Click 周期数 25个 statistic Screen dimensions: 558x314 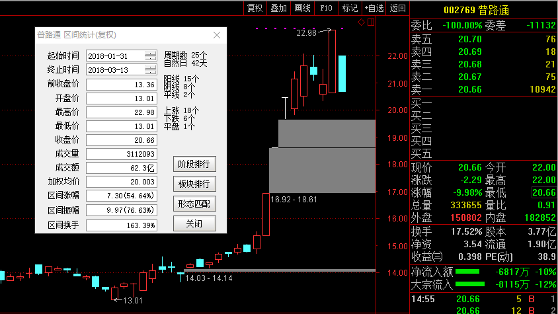pos(185,55)
